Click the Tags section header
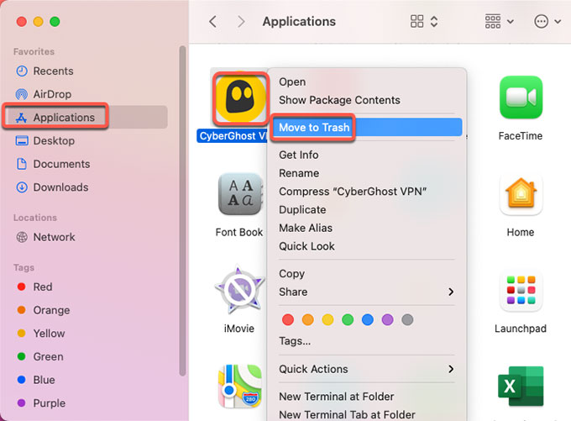Image resolution: width=571 pixels, height=421 pixels. coord(24,267)
